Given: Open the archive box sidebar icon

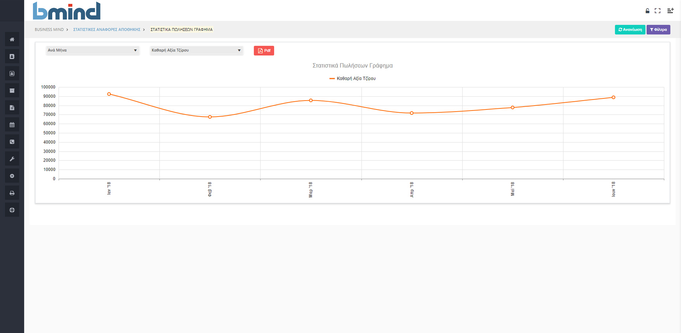Looking at the screenshot, I should tap(12, 91).
